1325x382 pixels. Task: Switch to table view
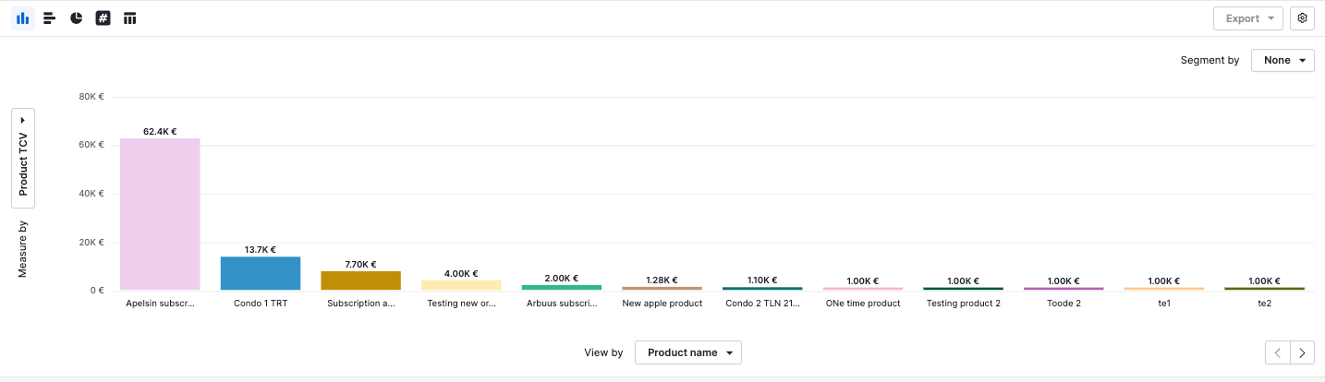(x=130, y=18)
